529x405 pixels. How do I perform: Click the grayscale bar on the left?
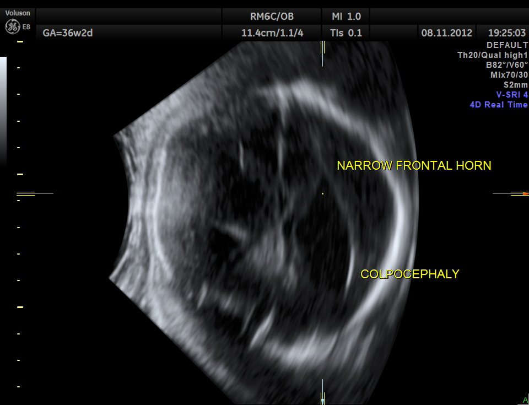tap(3, 110)
